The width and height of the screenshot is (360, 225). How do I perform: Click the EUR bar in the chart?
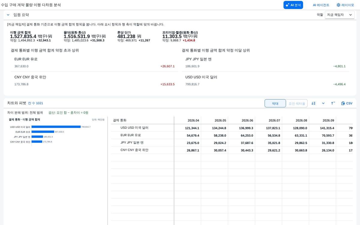click(43, 132)
